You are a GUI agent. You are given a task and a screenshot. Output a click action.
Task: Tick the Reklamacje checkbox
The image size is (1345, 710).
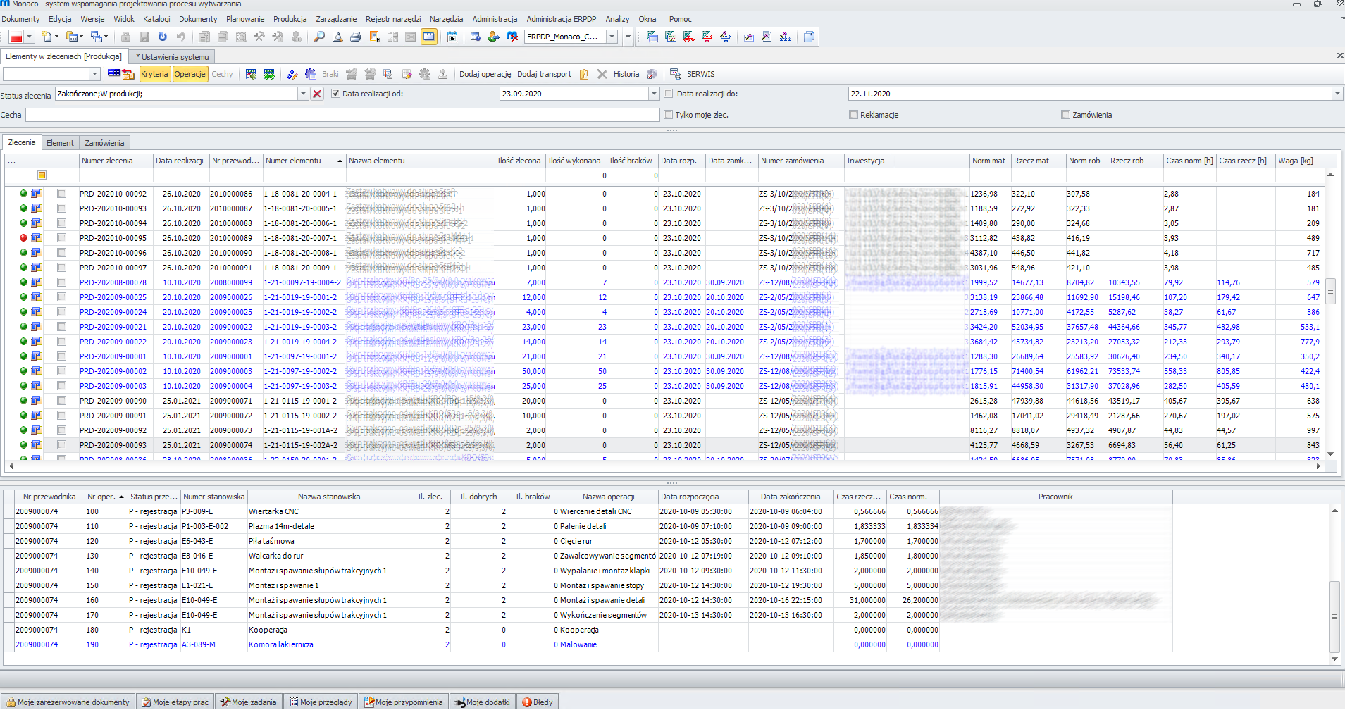853,115
